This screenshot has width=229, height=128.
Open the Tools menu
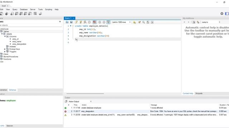40,10
